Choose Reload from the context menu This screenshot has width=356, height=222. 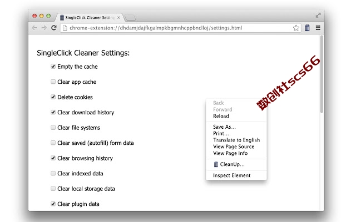[236, 116]
